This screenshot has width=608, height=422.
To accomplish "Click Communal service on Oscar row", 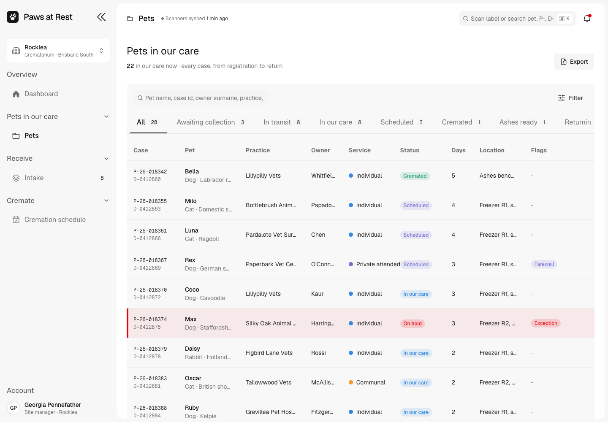I will 367,382.
